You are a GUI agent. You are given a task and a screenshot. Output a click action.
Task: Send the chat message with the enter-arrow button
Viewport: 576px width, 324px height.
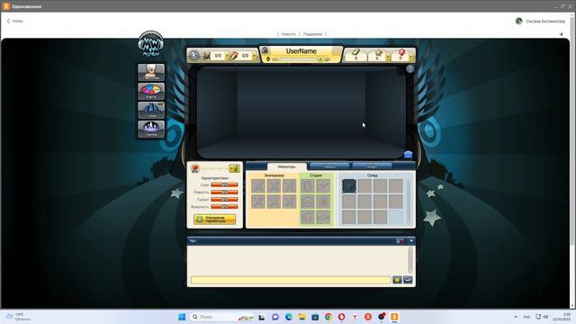(408, 280)
